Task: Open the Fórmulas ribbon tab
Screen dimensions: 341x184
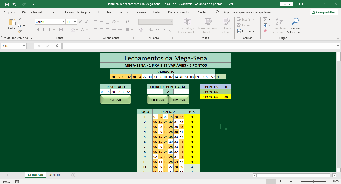Action: pyautogui.click(x=104, y=12)
